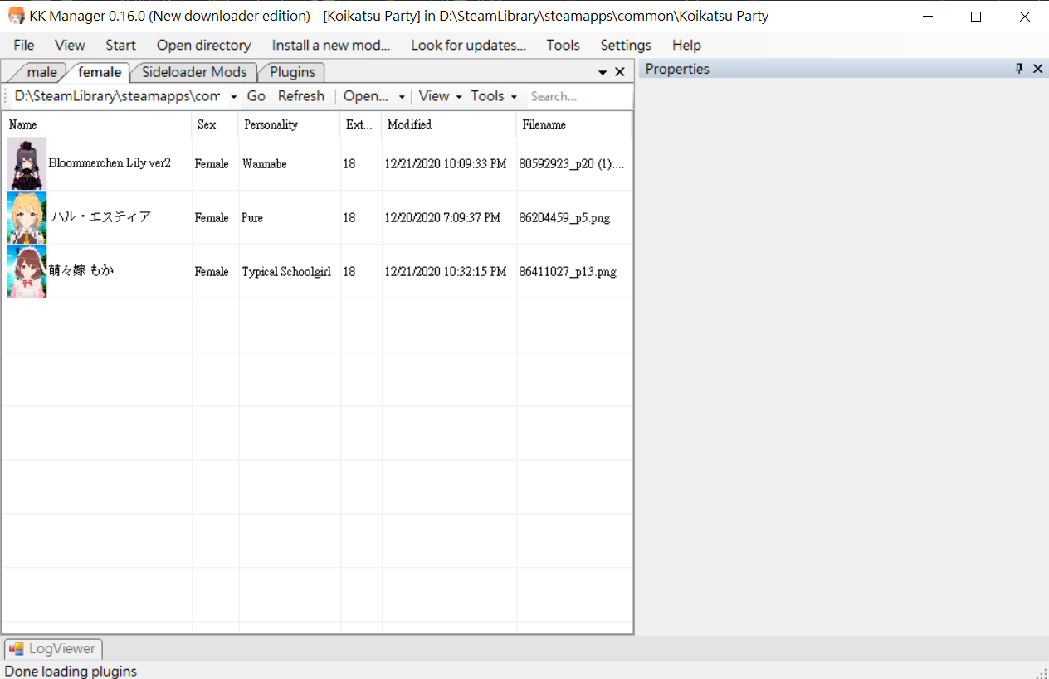
Task: Open the Tools menu in menu bar
Action: [563, 46]
